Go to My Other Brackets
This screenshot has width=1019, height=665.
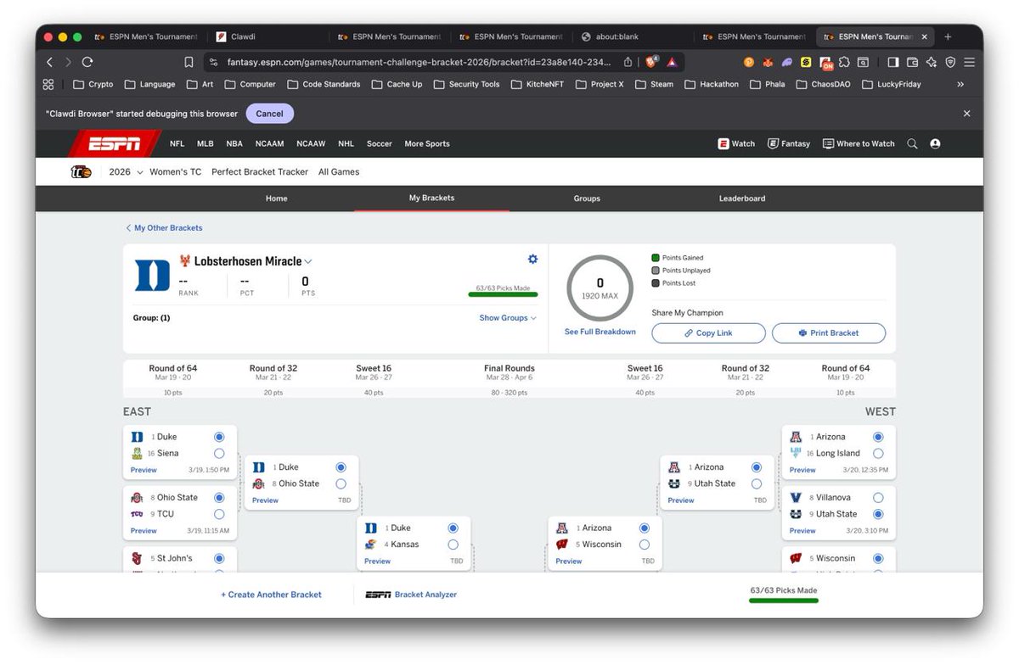point(164,228)
